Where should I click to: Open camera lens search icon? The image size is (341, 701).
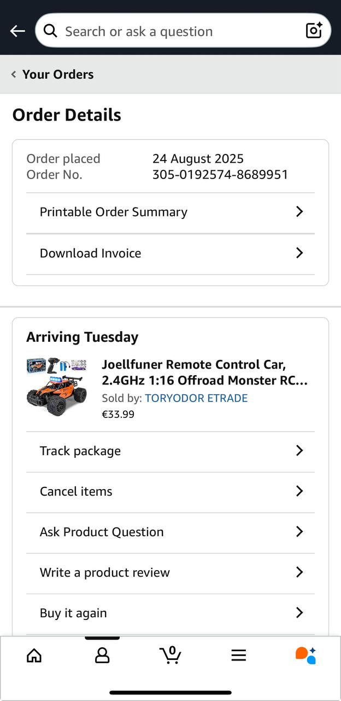tap(314, 31)
